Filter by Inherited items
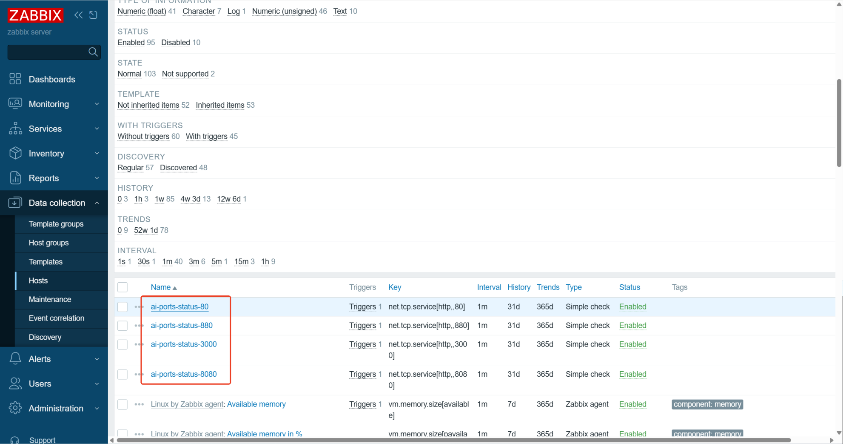Image resolution: width=843 pixels, height=444 pixels. 220,105
